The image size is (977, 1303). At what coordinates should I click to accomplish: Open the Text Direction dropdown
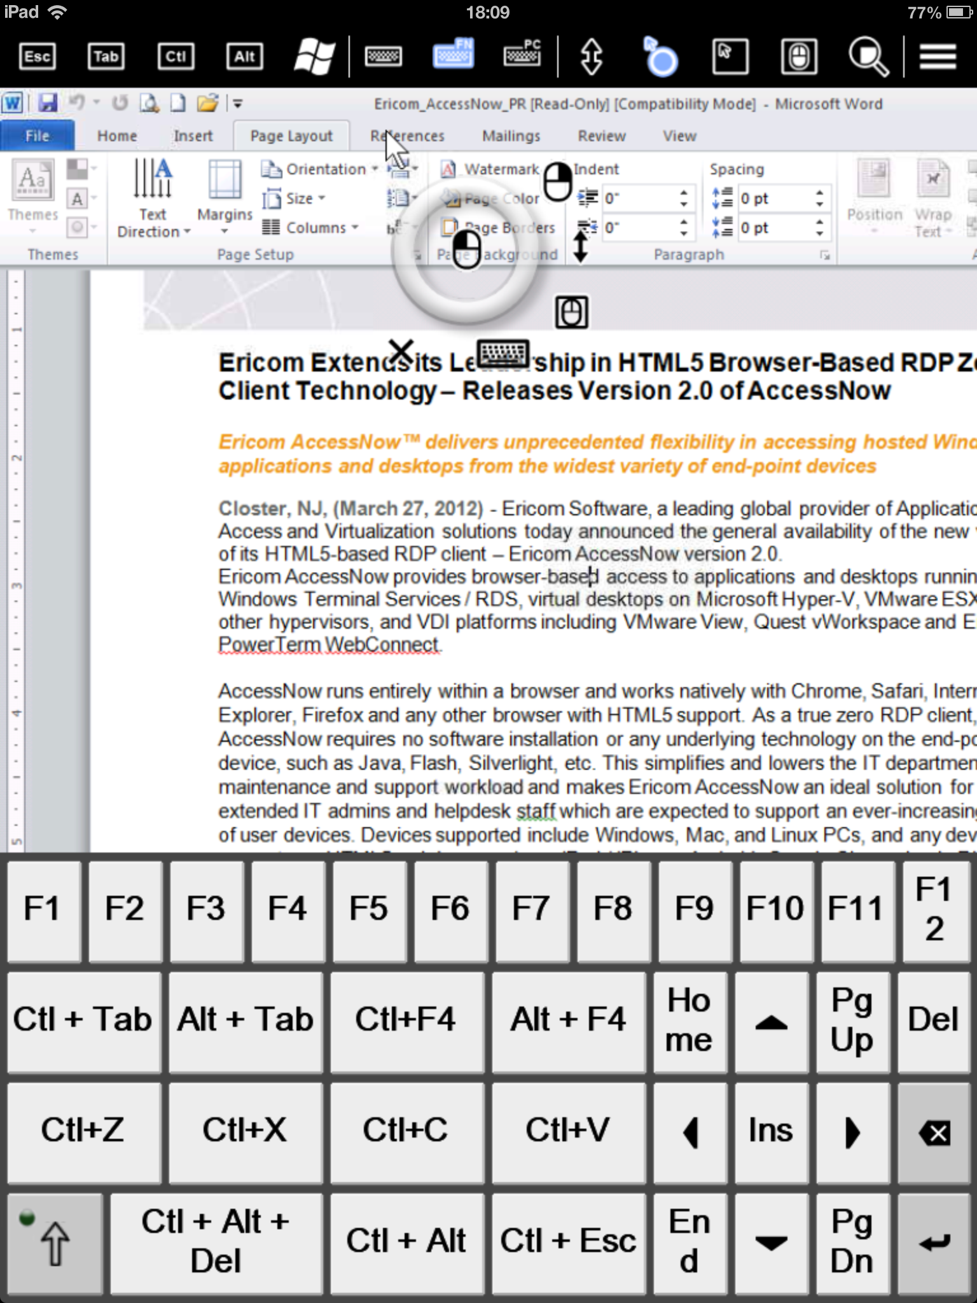point(153,199)
